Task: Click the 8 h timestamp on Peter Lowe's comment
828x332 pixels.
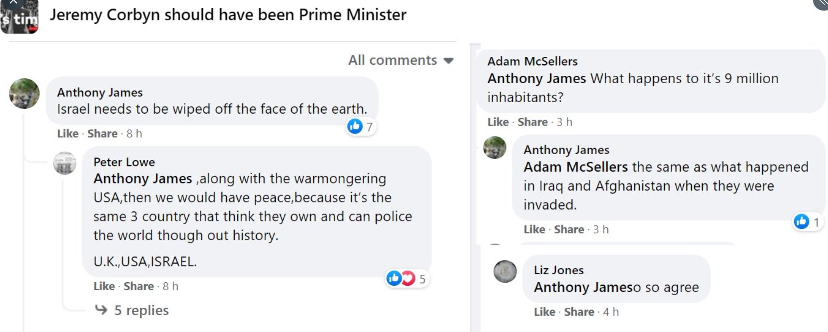Action: 170,286
